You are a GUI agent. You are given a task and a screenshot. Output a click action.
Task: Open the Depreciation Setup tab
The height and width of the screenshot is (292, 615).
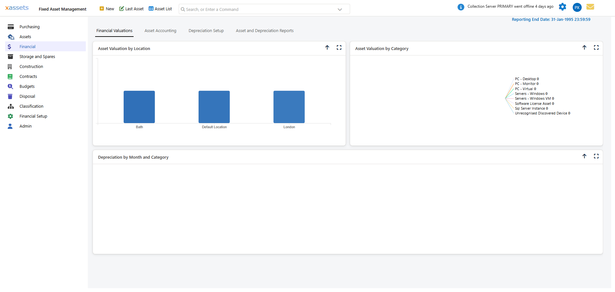pos(206,30)
